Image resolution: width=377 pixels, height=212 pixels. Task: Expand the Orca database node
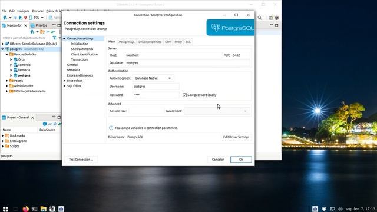click(11, 59)
